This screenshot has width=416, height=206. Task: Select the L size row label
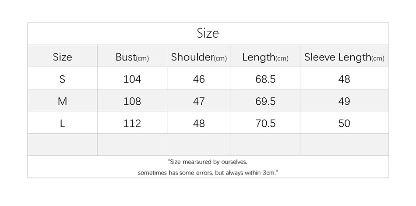[62, 124]
